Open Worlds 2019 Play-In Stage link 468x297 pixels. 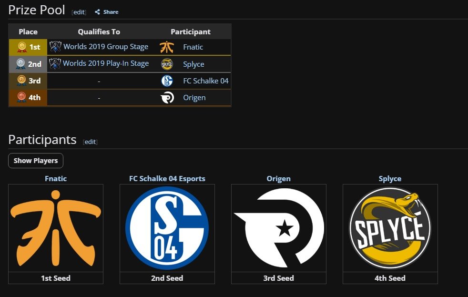[106, 63]
